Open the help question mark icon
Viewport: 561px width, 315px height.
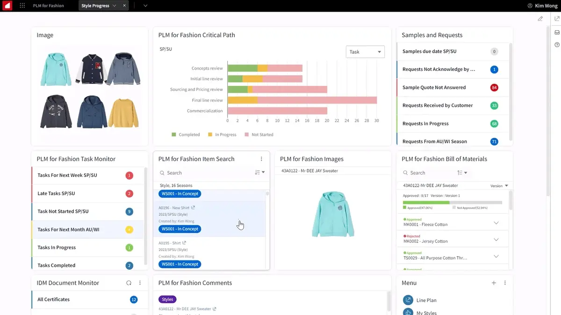click(557, 45)
